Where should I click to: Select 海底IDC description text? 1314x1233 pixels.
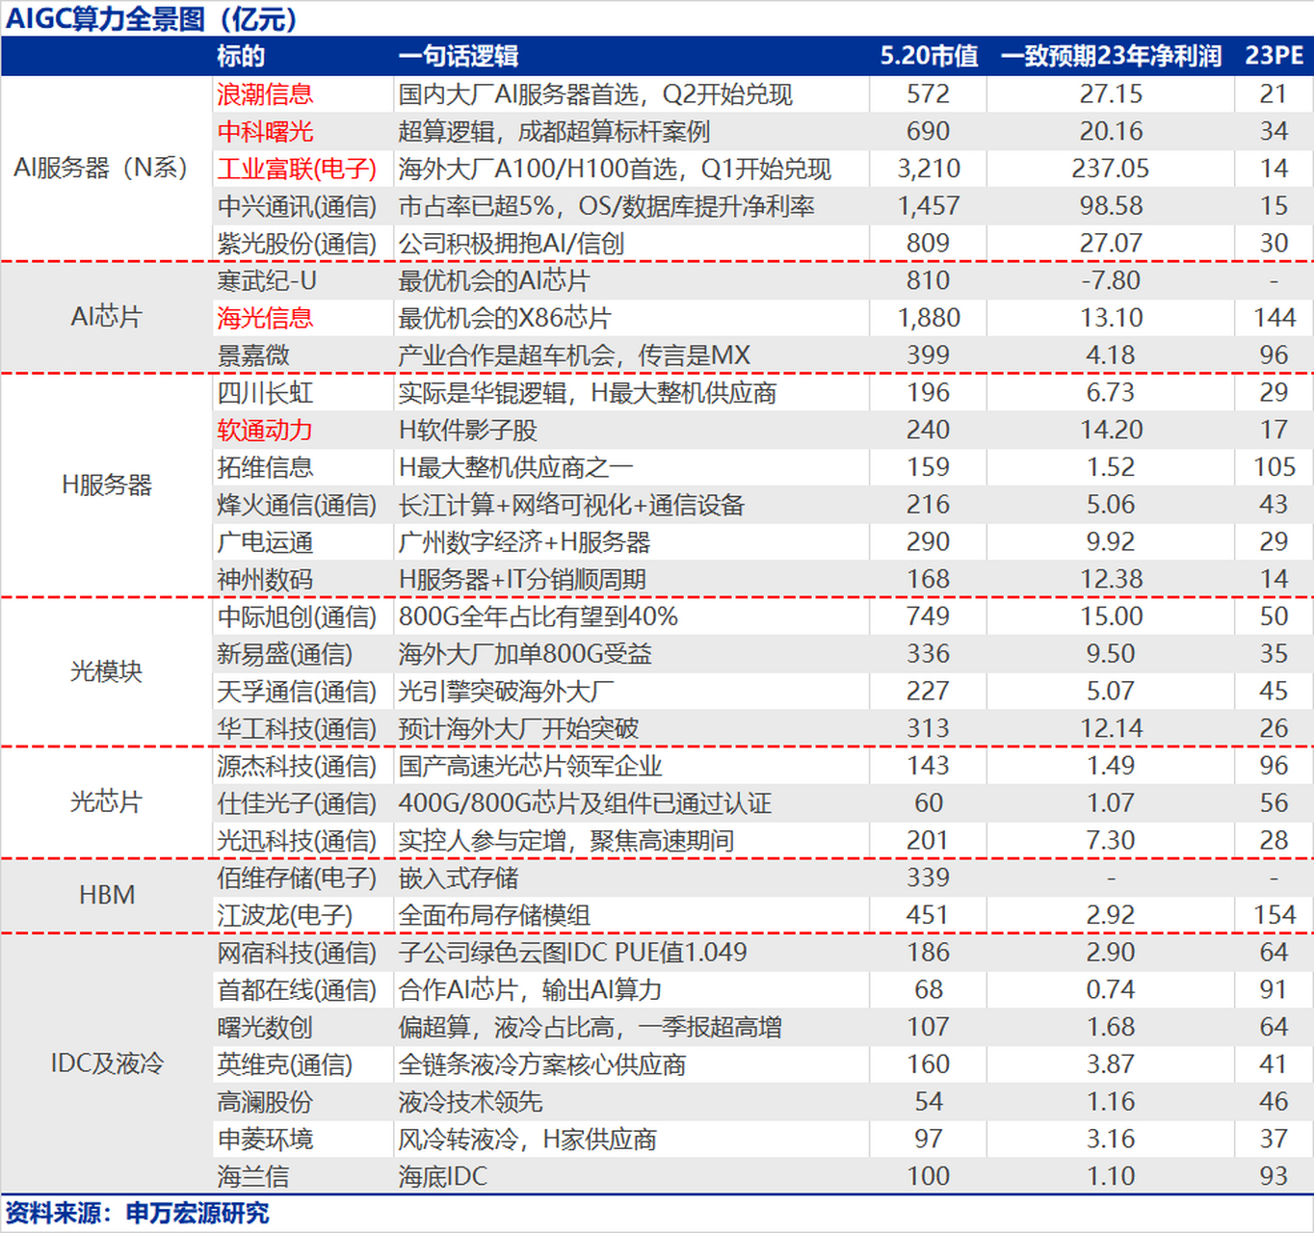pos(442,1176)
